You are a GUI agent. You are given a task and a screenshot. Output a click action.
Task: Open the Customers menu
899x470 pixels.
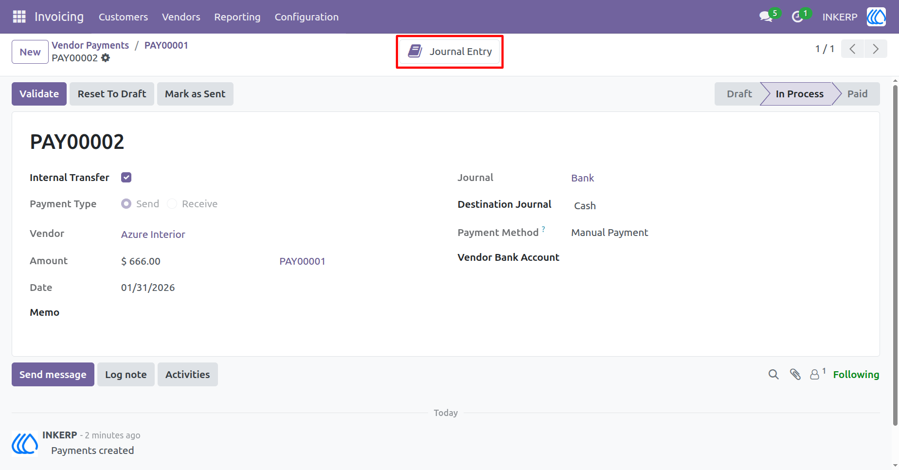pyautogui.click(x=123, y=17)
